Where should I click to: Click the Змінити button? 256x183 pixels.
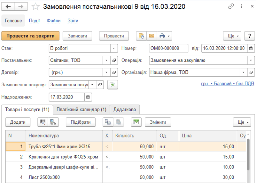tap(158, 122)
